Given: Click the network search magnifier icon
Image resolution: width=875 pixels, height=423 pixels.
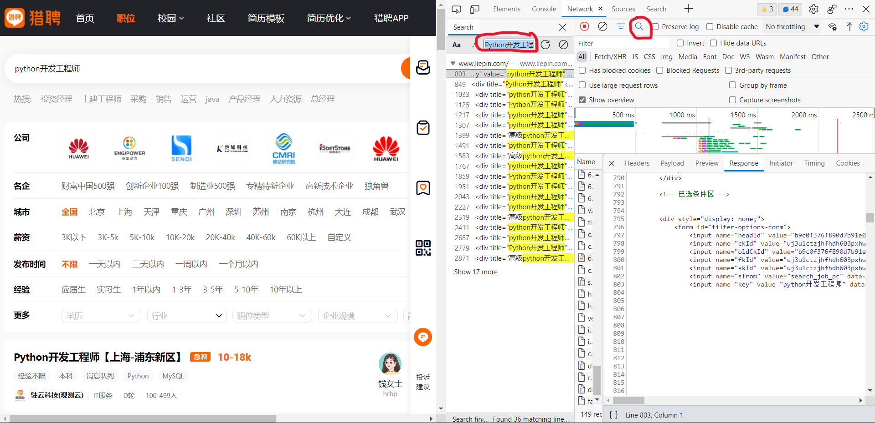Looking at the screenshot, I should (x=639, y=26).
